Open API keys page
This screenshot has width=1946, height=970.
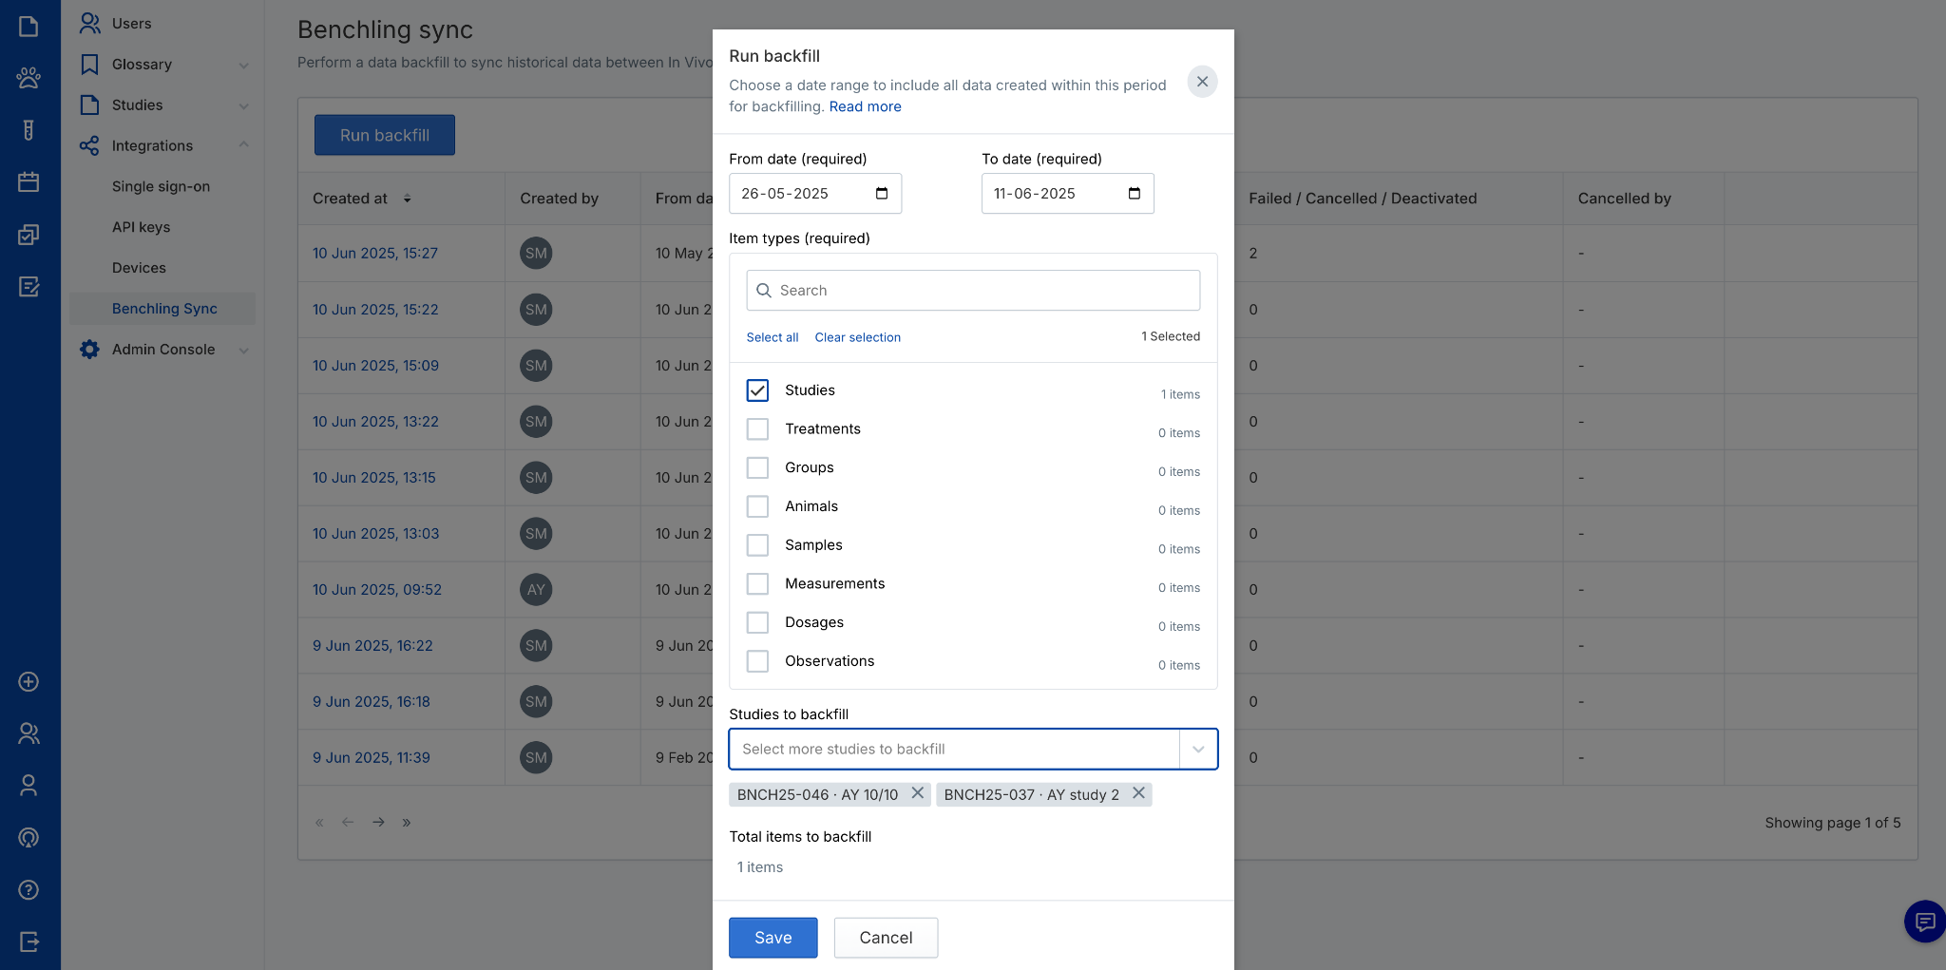click(x=142, y=228)
